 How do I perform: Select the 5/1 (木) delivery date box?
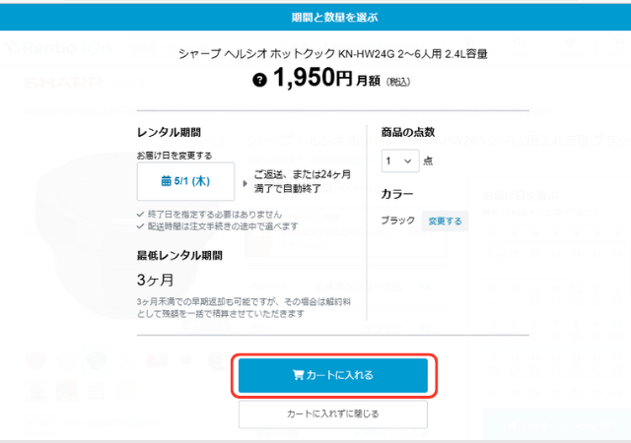pos(185,181)
